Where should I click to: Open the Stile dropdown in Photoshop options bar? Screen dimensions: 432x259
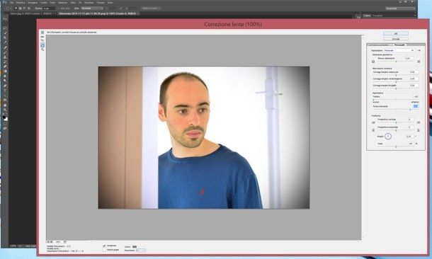[x=92, y=8]
